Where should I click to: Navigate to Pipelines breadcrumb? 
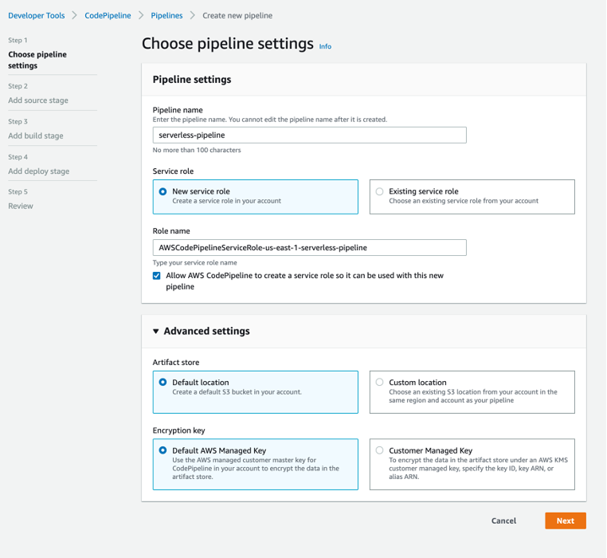(x=166, y=15)
